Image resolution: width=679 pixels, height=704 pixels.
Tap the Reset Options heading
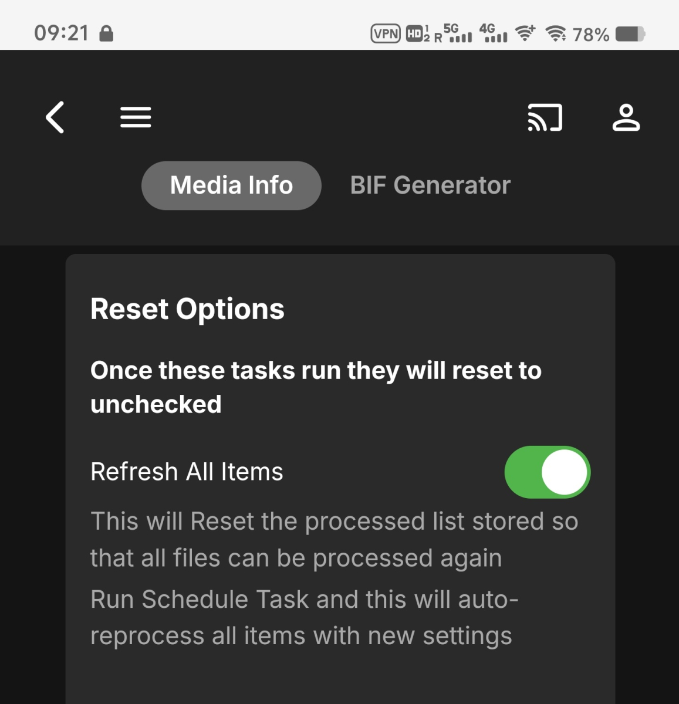click(187, 309)
